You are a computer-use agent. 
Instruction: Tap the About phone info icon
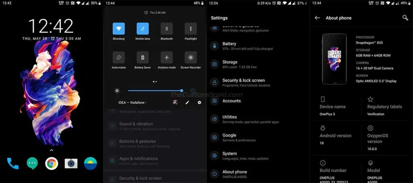(x=215, y=174)
